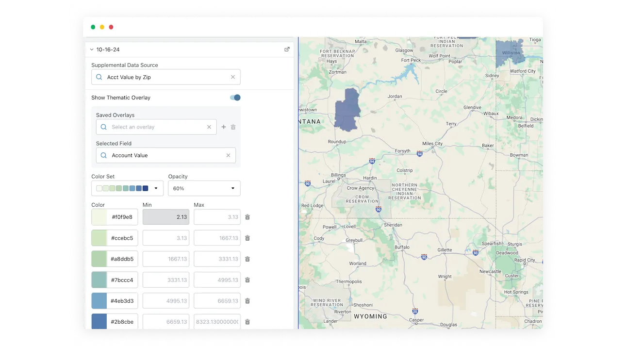The image size is (626, 346).
Task: Open the 10-16-24 panel in a new window
Action: (x=287, y=49)
